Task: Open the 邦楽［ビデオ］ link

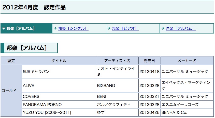Action: 125,28
